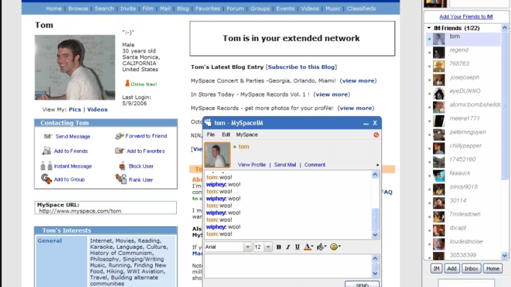Collapse the IM Friends list group

pyautogui.click(x=429, y=28)
